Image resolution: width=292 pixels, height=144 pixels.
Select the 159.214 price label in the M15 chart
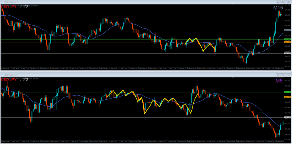(x=287, y=30)
